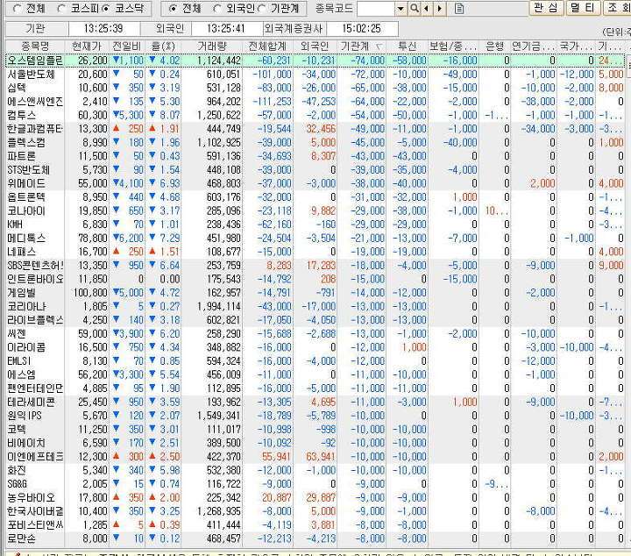Sort by the 보험/종... column header

click(453, 46)
